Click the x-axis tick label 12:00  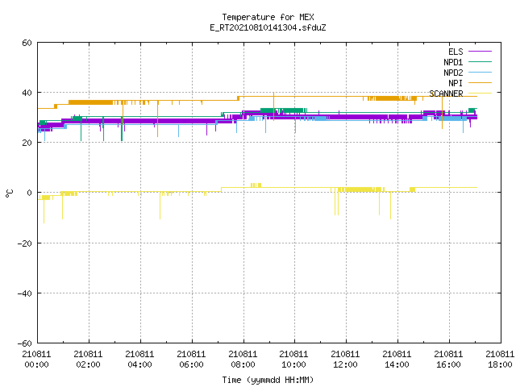pos(345,364)
